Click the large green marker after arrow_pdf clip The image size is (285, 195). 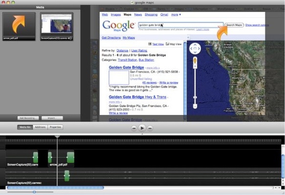(x=70, y=157)
